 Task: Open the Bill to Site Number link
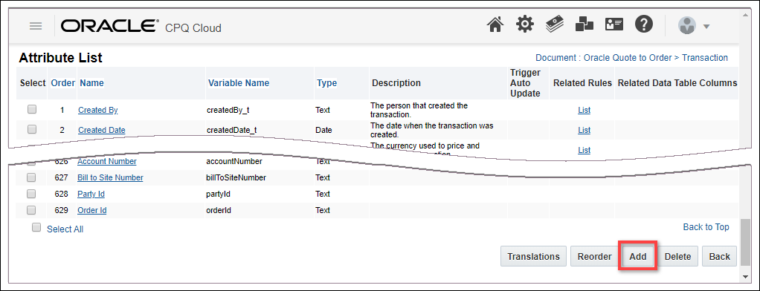pos(110,177)
